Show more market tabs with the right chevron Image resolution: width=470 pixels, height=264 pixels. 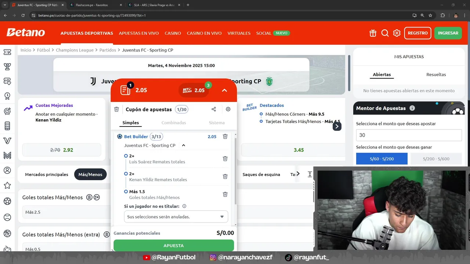pos(298,174)
